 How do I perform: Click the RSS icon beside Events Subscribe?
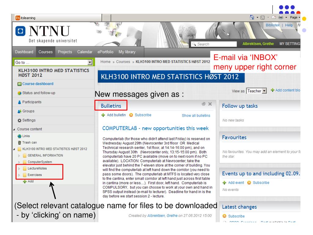249,183
